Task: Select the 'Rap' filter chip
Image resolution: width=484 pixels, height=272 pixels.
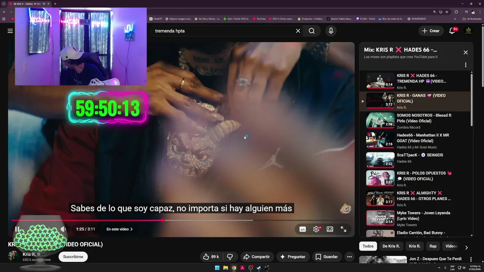Action: pos(433,246)
